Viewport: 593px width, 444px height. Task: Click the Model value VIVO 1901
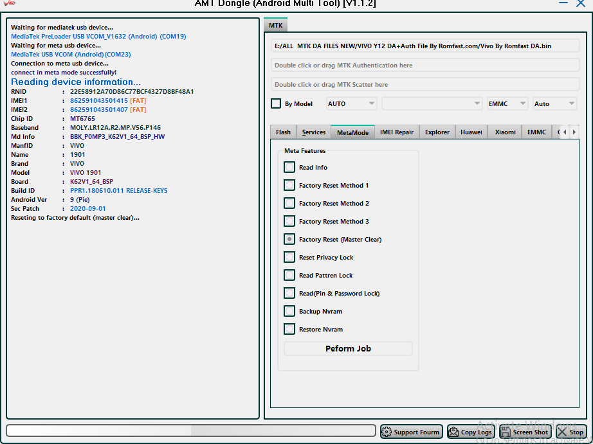pos(86,172)
